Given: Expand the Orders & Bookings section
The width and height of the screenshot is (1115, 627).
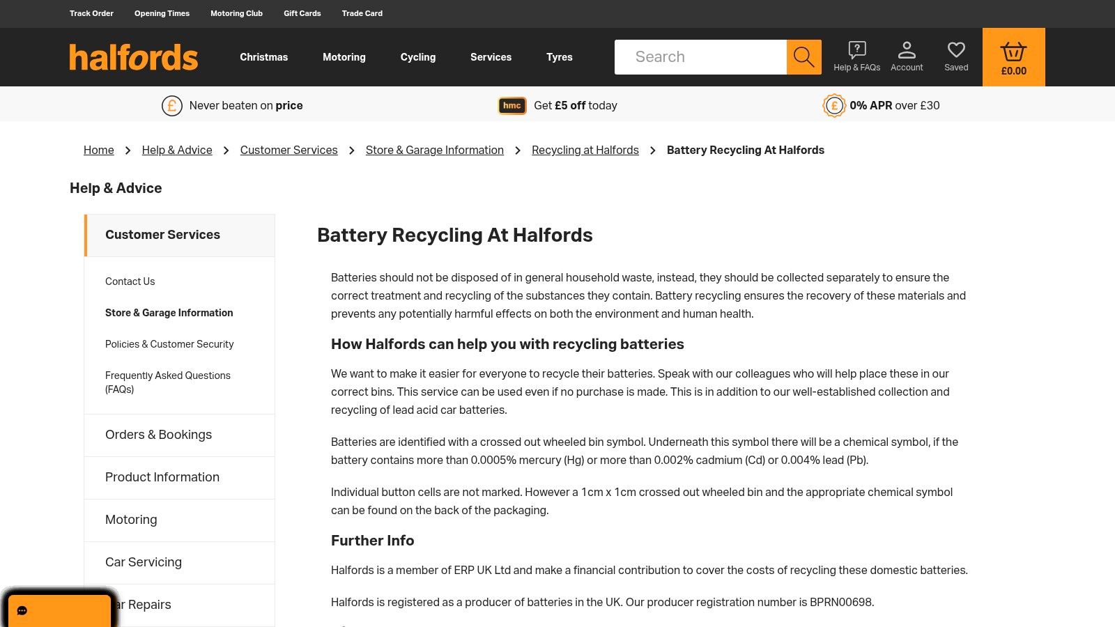Looking at the screenshot, I should tap(158, 434).
